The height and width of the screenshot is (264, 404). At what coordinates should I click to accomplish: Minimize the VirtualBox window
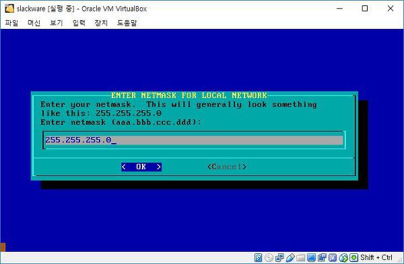pos(339,9)
